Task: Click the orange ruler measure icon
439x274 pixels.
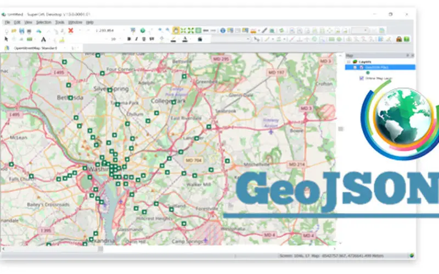Action: click(x=254, y=31)
